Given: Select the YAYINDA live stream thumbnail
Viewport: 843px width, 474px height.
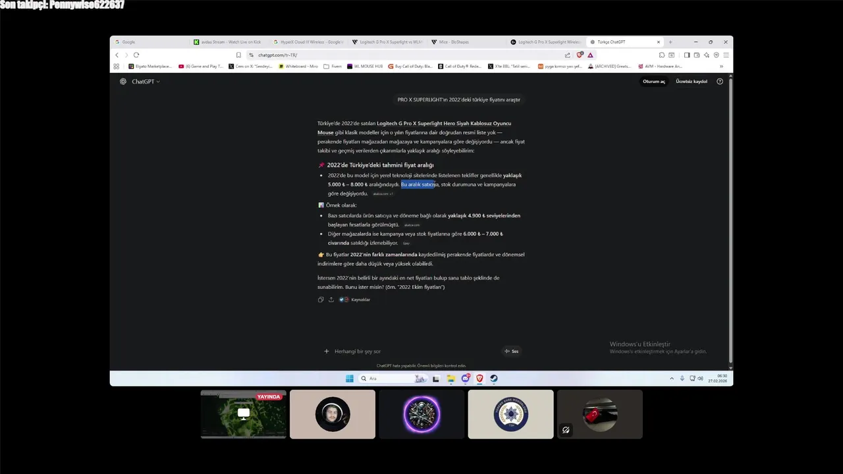Looking at the screenshot, I should 244,414.
